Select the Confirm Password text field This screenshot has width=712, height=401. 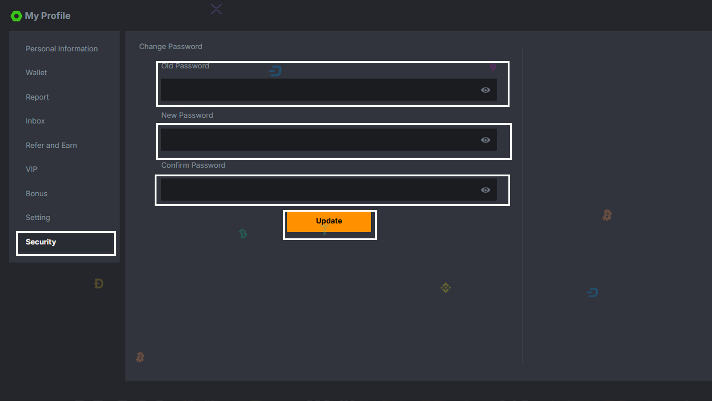319,190
